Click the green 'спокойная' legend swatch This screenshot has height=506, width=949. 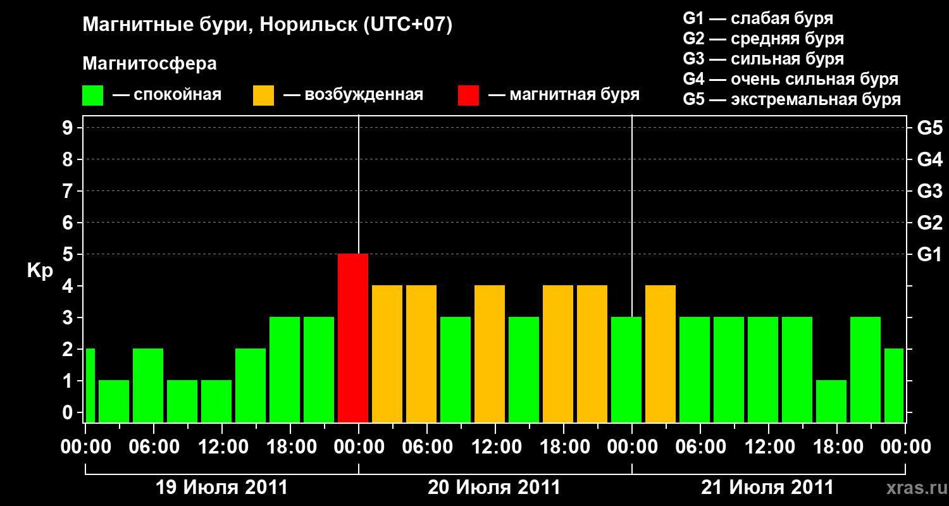[x=93, y=96]
